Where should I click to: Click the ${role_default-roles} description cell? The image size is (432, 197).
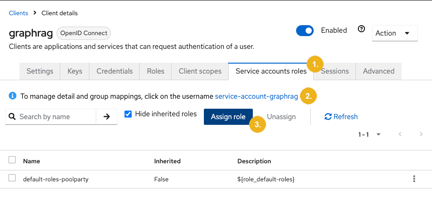(x=266, y=179)
